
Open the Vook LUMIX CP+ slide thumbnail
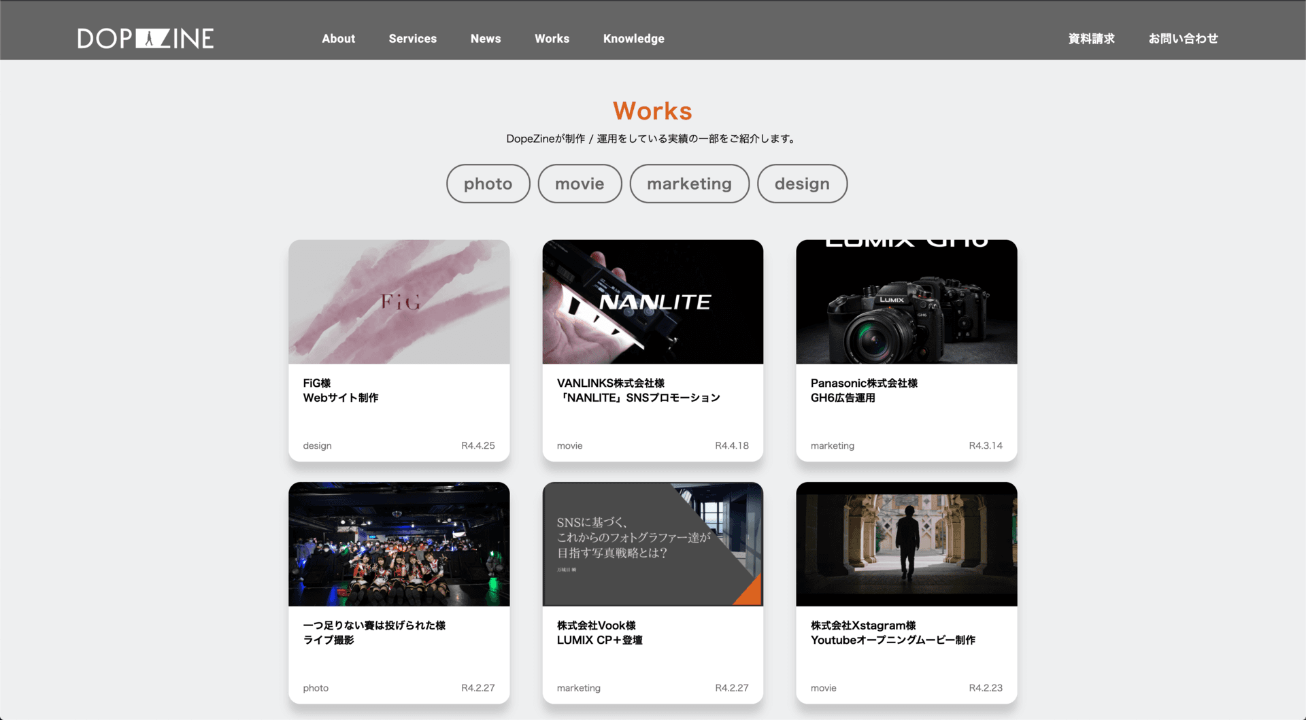coord(652,544)
